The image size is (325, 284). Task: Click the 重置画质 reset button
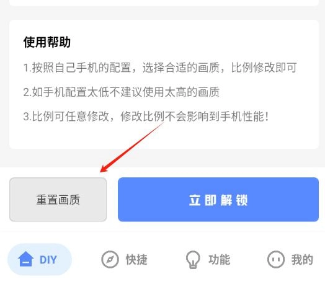point(58,200)
